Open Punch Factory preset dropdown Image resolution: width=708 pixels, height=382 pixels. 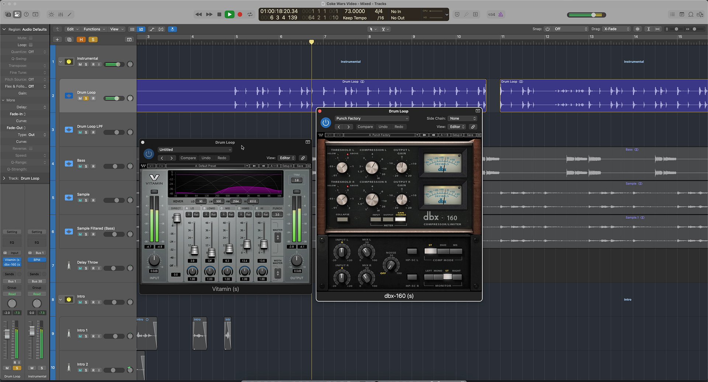click(372, 119)
